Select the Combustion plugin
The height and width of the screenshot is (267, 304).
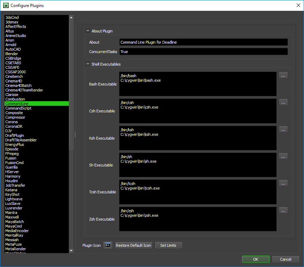click(x=37, y=99)
